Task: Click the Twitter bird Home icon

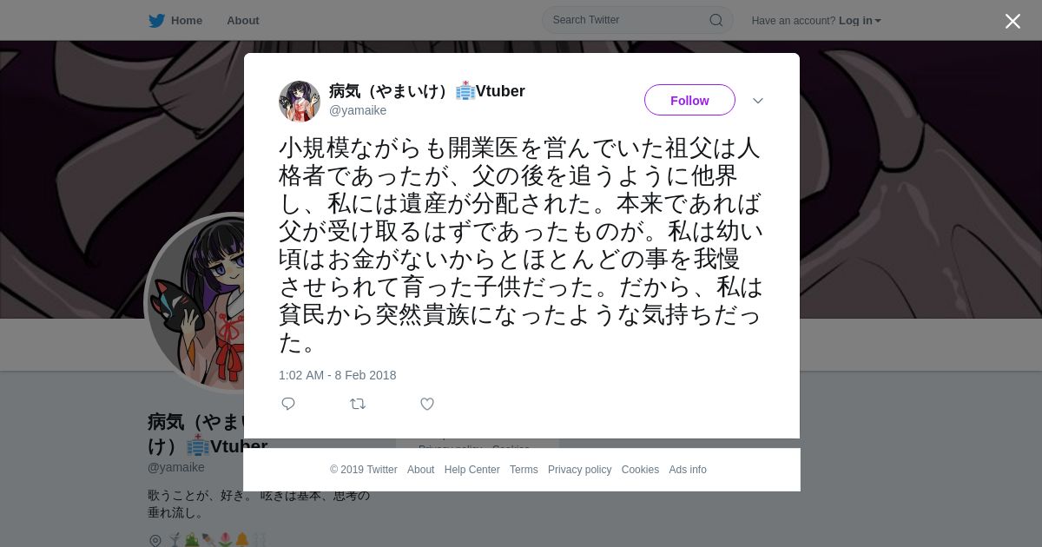Action: (156, 20)
